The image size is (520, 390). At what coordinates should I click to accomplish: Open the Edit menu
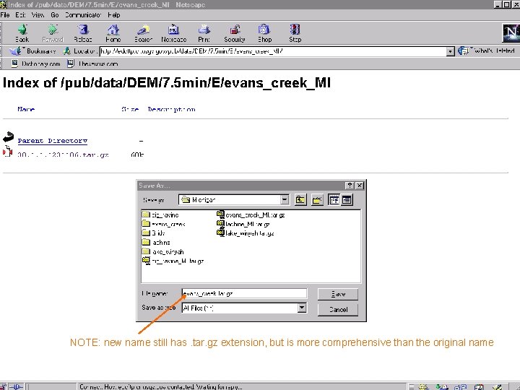click(20, 15)
